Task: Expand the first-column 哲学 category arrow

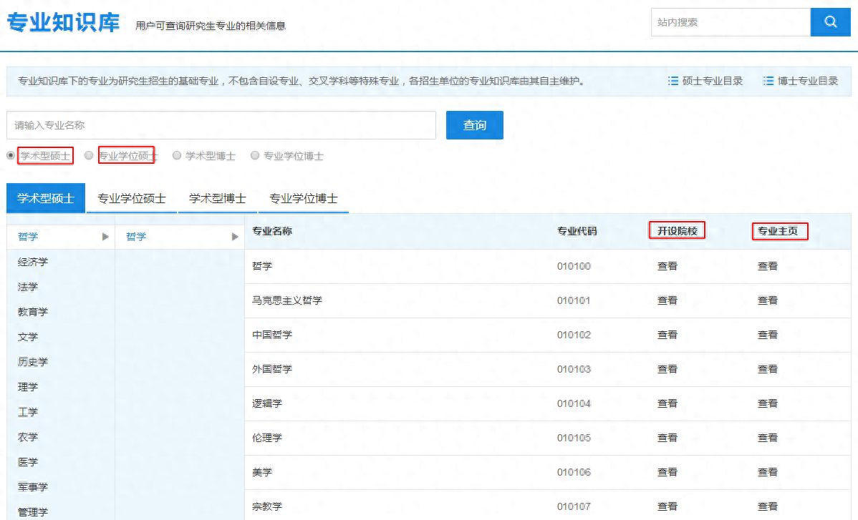Action: [105, 237]
